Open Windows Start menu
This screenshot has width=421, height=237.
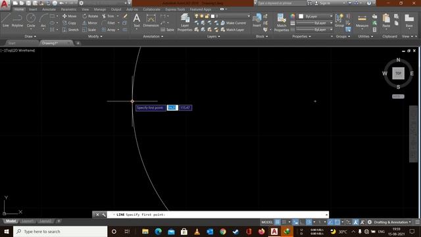7,231
